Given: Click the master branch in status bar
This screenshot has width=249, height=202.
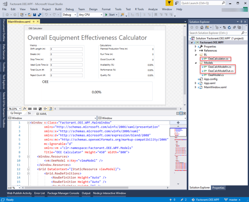Looking at the screenshot, I should coord(232,200).
